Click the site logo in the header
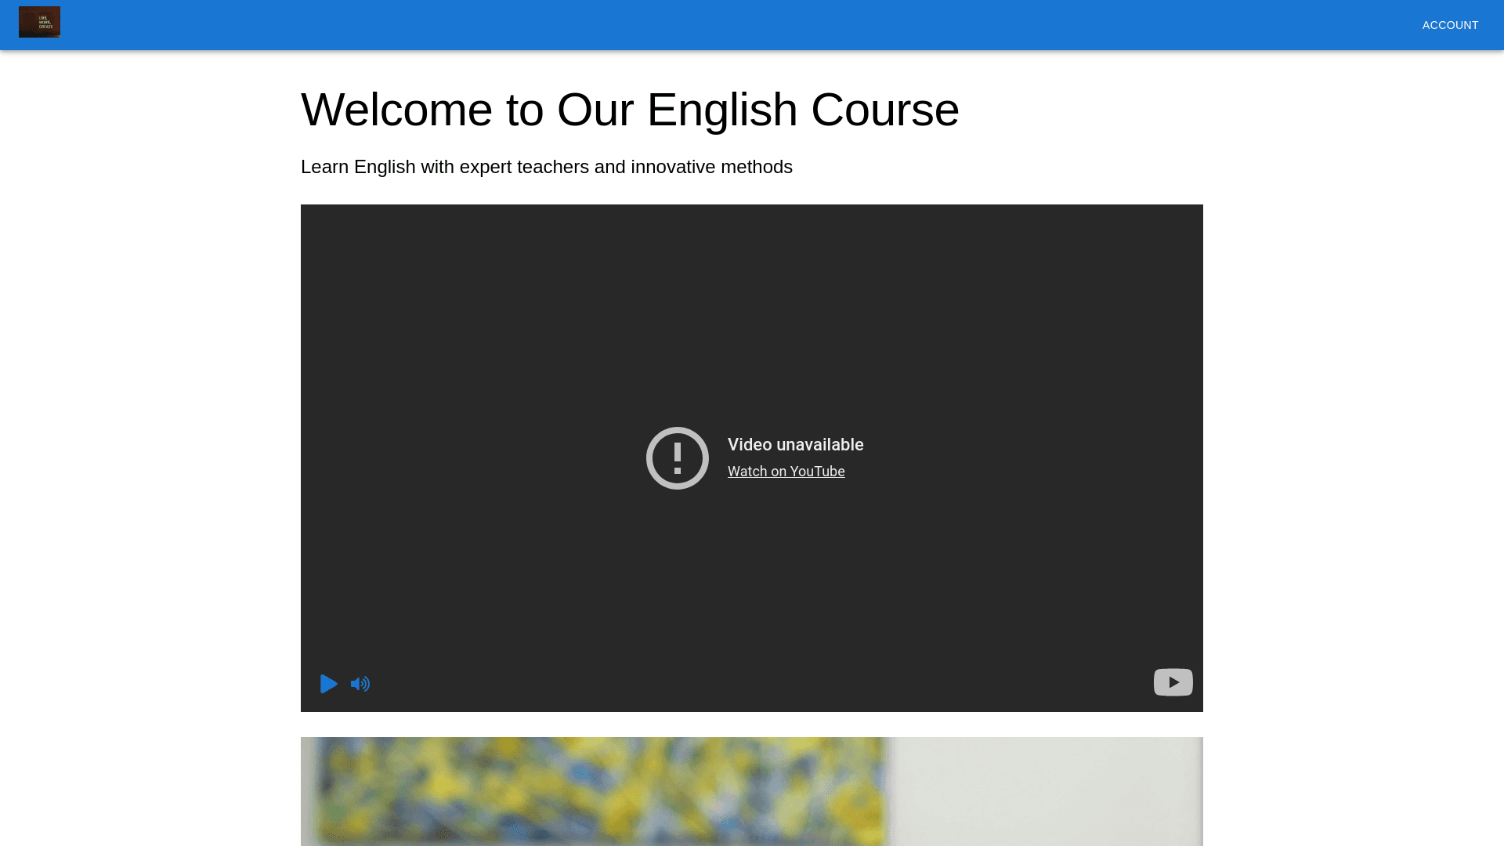 [x=39, y=22]
